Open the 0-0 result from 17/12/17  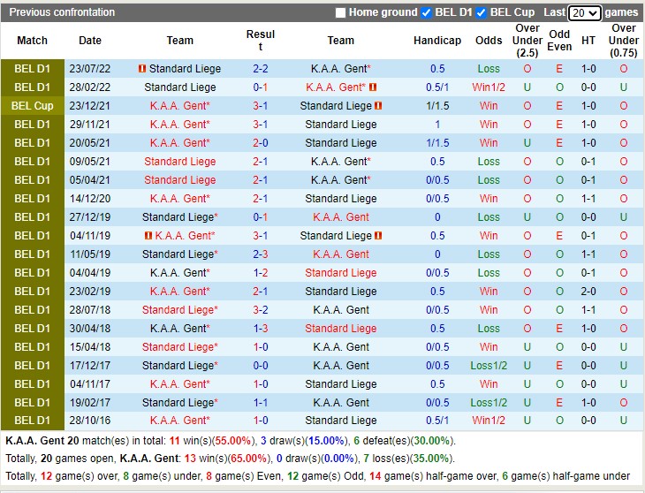pos(261,366)
